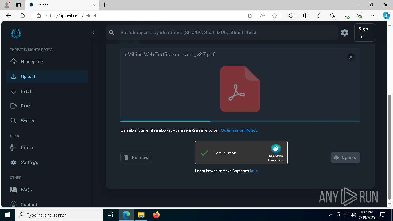Screen dimensions: 393x221
Task: Launch Firefox from taskbar
Action: tap(156, 215)
